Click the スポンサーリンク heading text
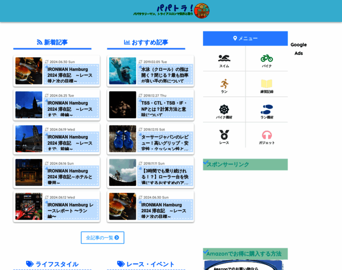 tap(228, 164)
